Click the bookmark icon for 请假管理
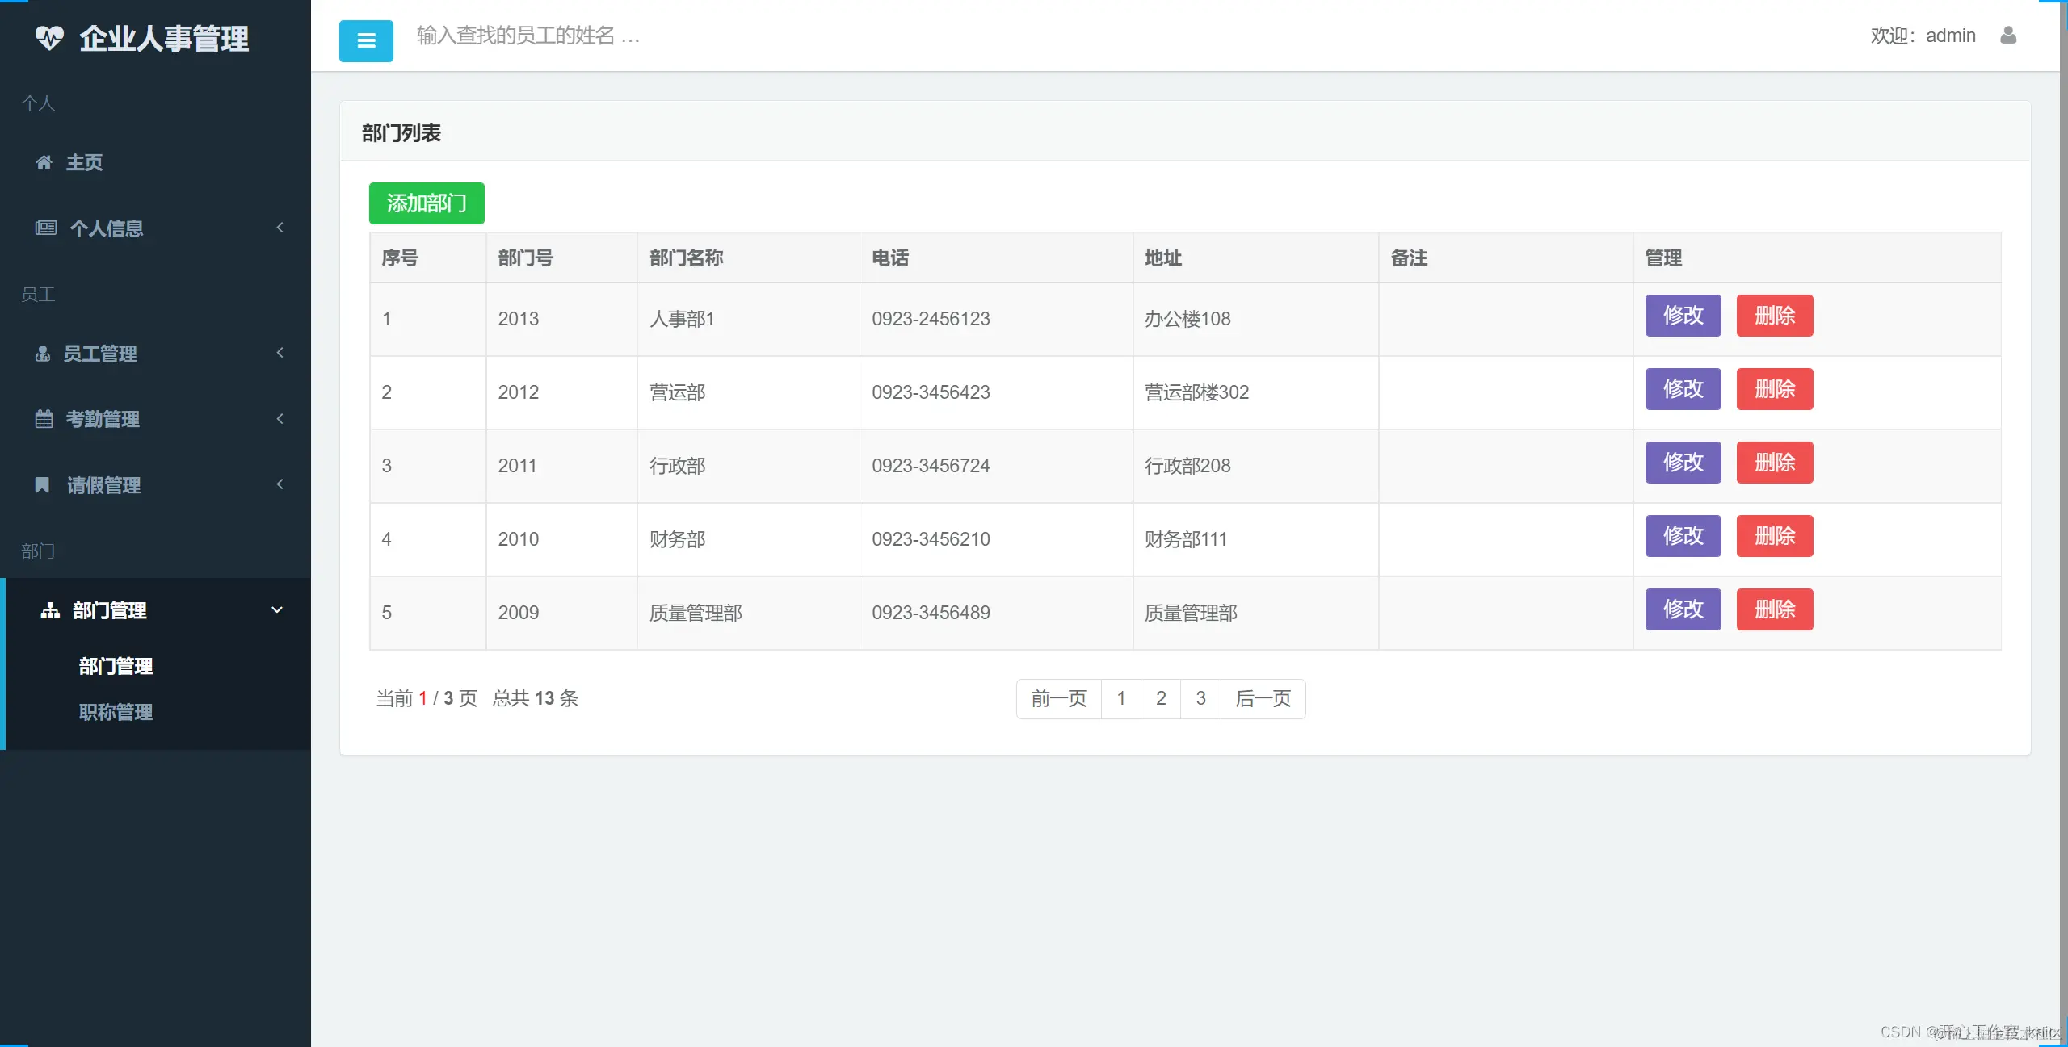Viewport: 2068px width, 1047px height. 42,484
